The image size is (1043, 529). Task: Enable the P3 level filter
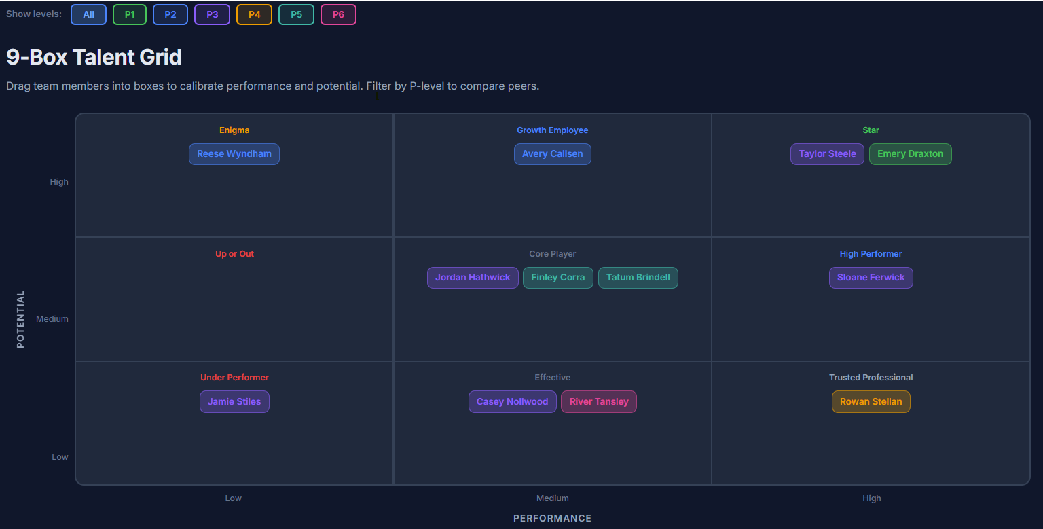pyautogui.click(x=212, y=14)
